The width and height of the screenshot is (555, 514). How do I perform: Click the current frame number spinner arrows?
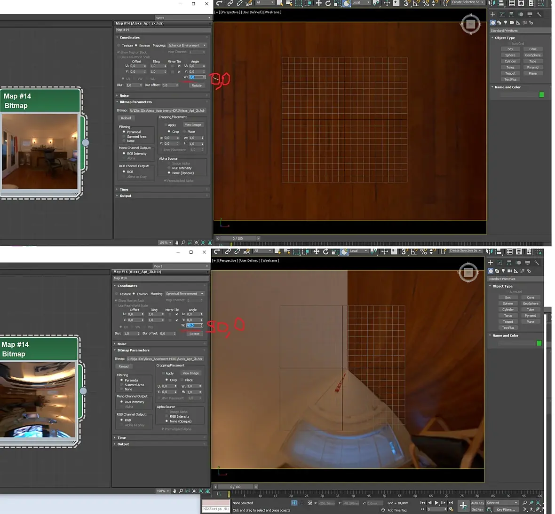[445, 509]
